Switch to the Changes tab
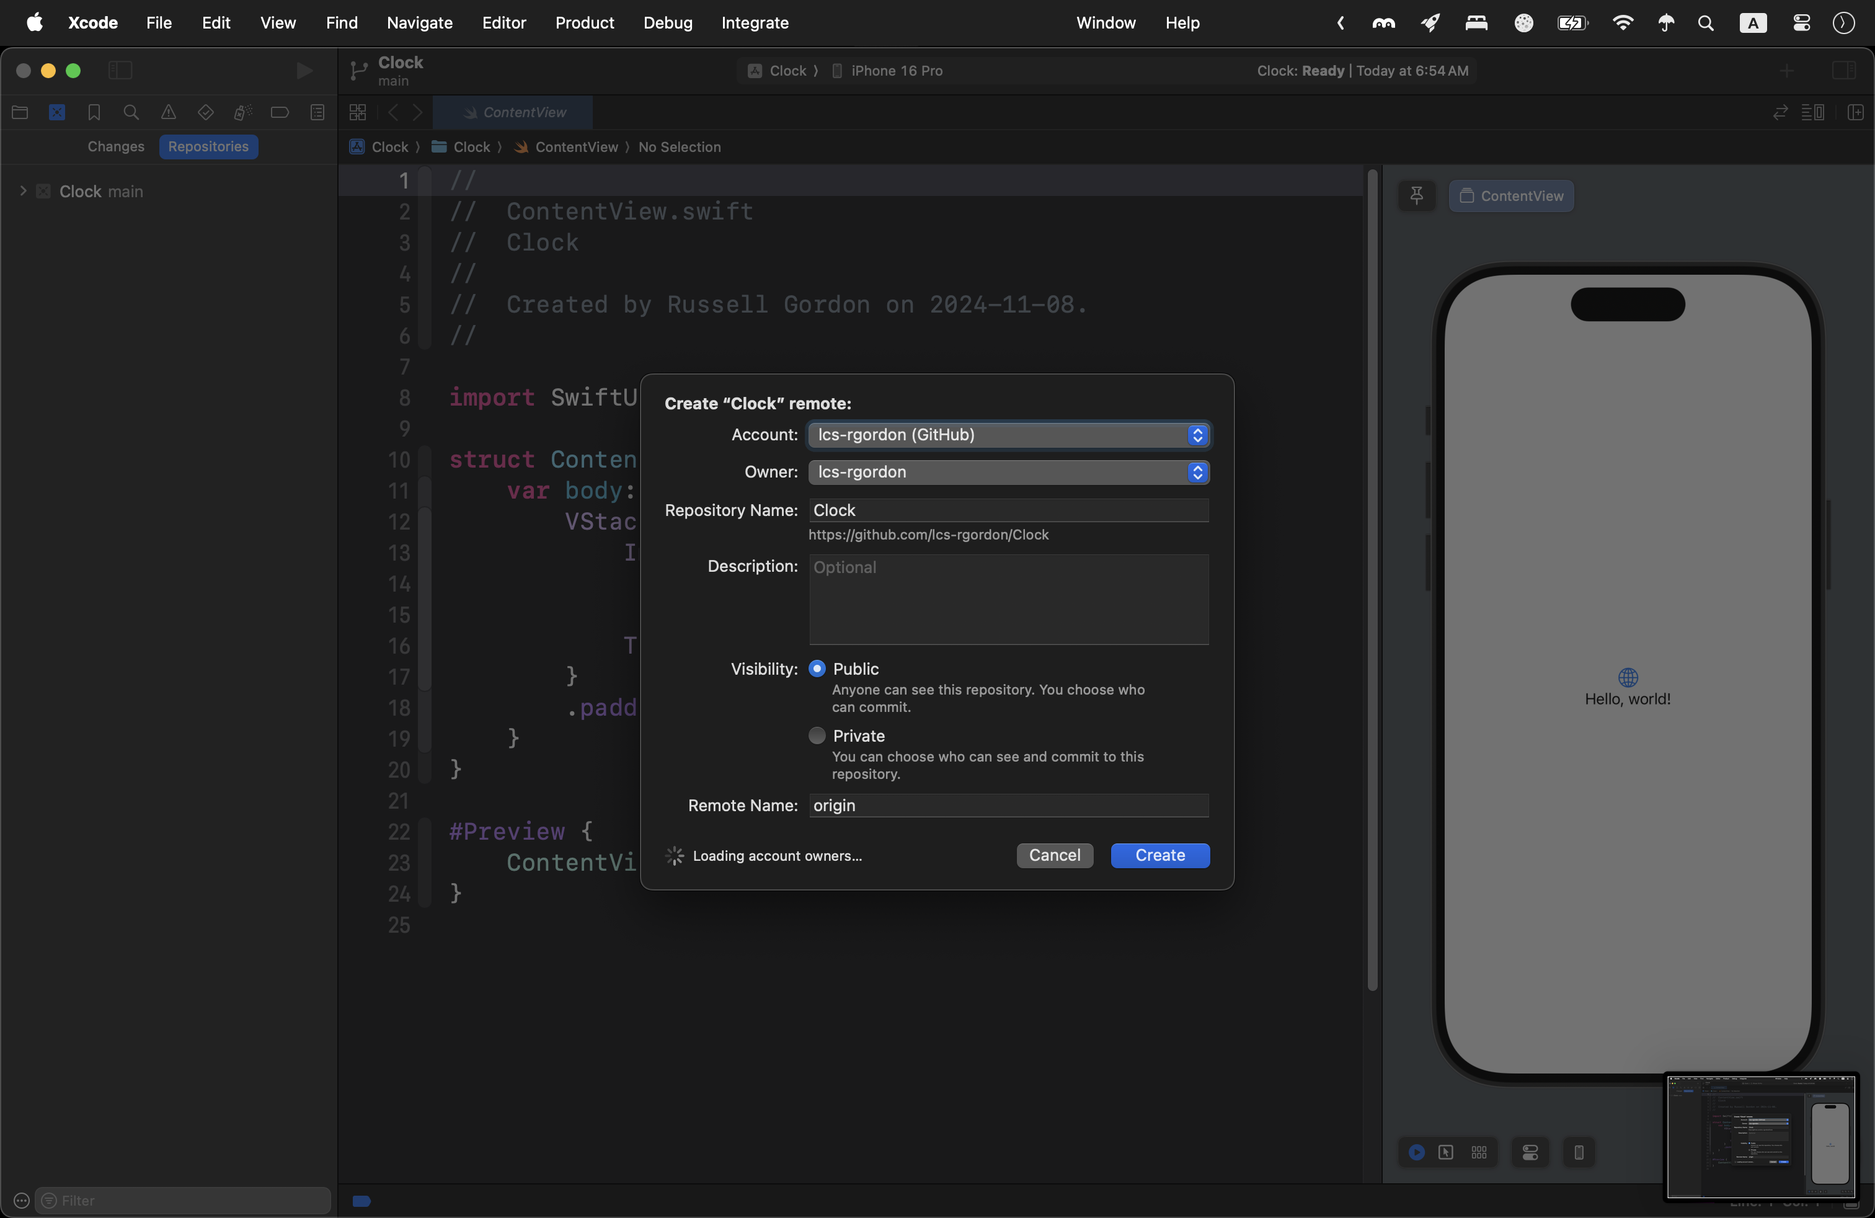This screenshot has height=1218, width=1875. point(116,146)
